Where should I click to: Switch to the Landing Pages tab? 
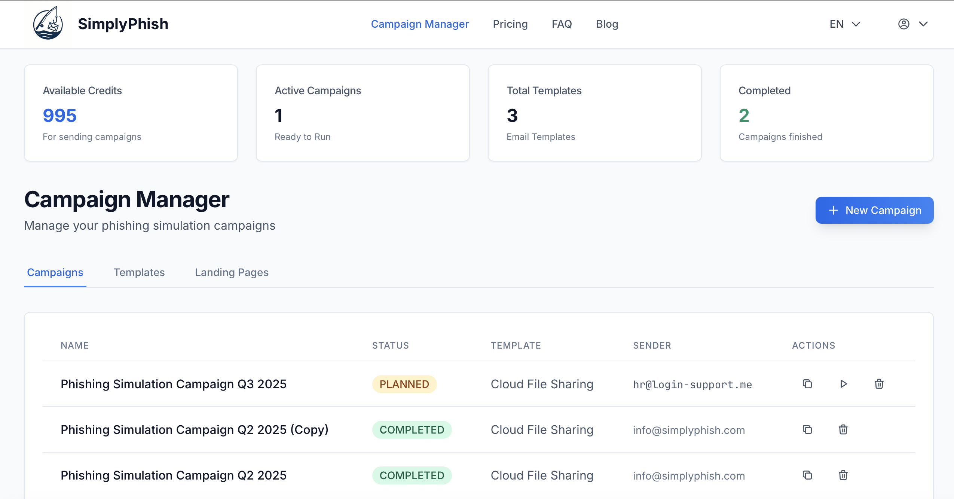pos(232,272)
